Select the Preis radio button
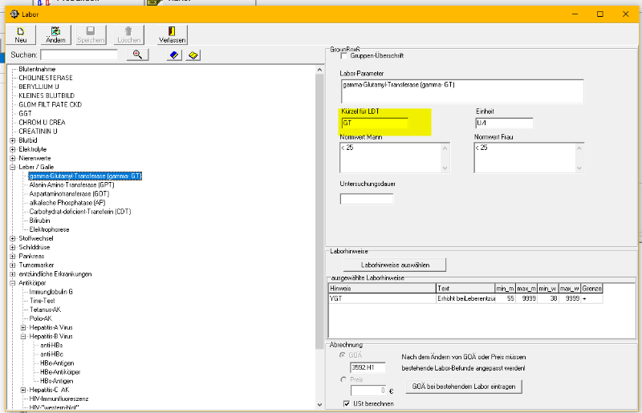The height and width of the screenshot is (413, 642). pos(344,379)
